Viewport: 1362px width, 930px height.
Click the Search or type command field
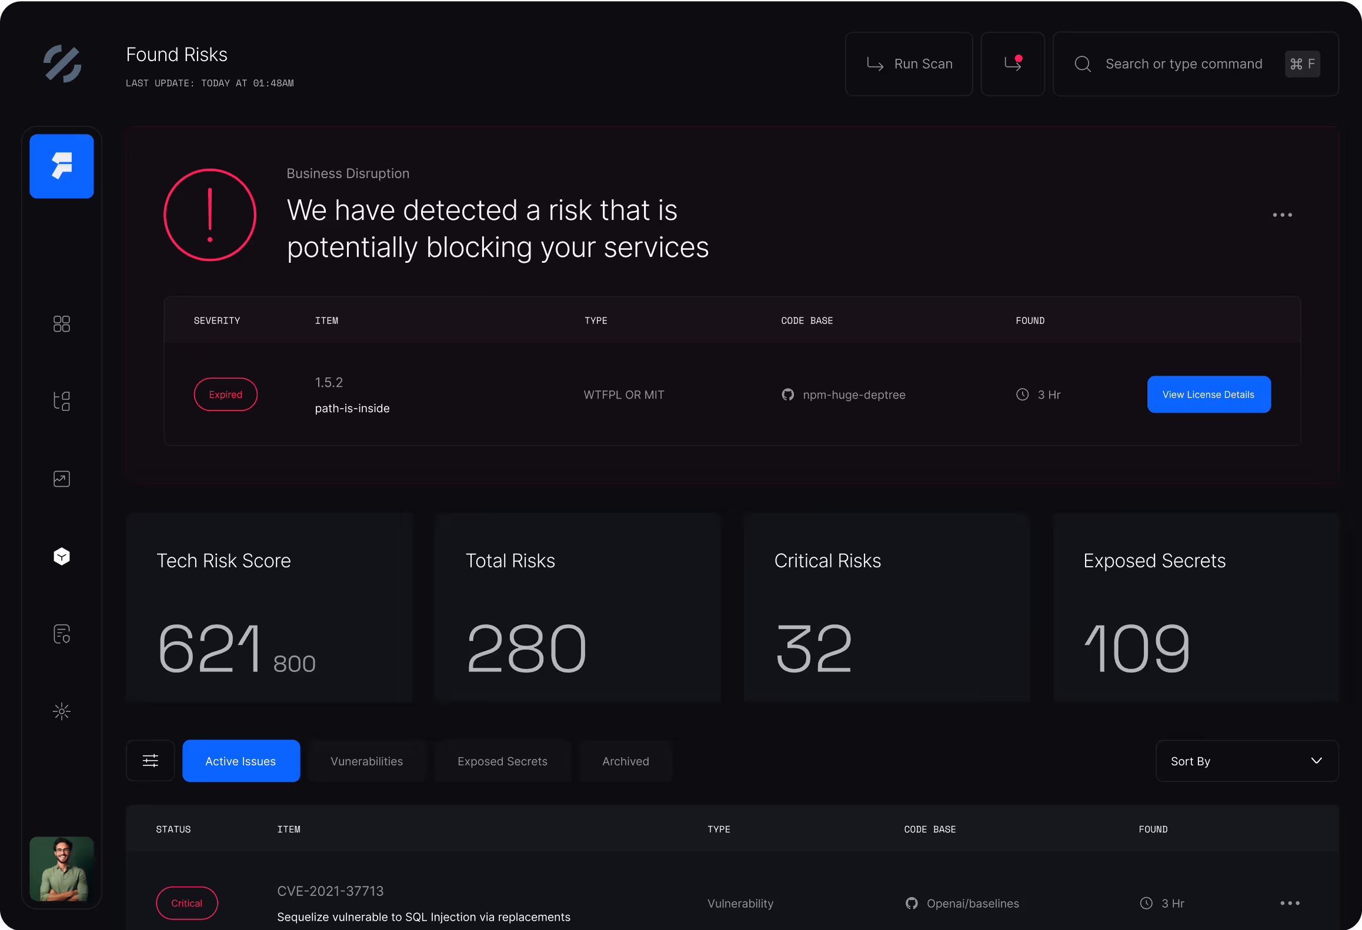[x=1183, y=64]
